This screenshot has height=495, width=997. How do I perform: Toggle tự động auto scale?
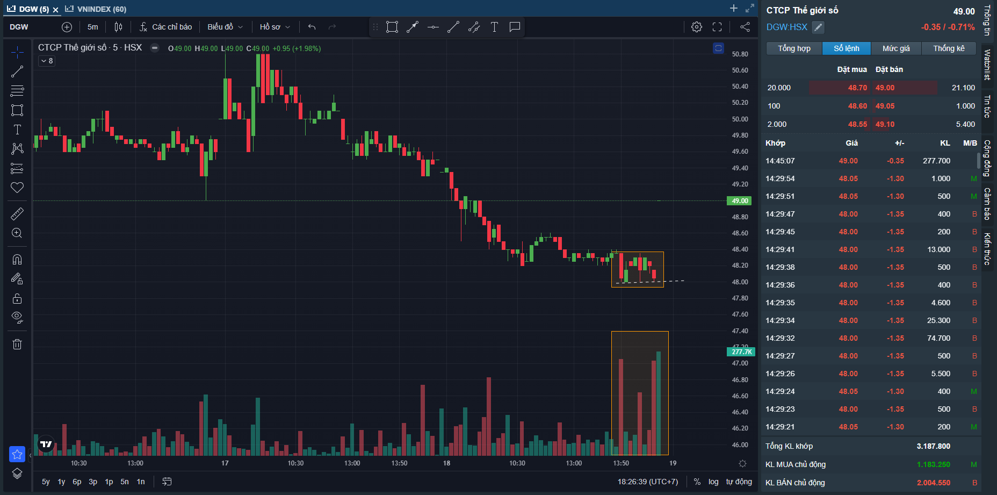(739, 482)
